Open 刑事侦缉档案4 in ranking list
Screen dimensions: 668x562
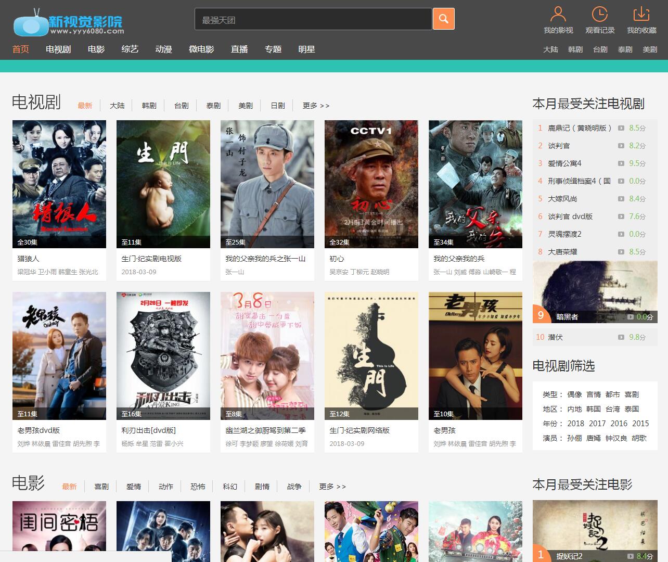click(x=579, y=181)
